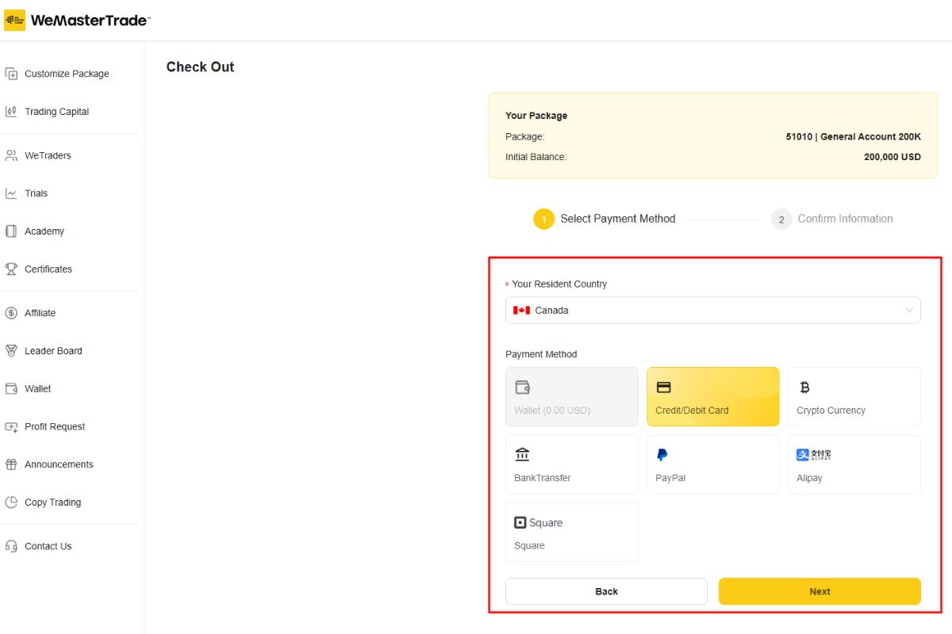
Task: Go to the Wallet page in the sidebar
Action: click(37, 389)
